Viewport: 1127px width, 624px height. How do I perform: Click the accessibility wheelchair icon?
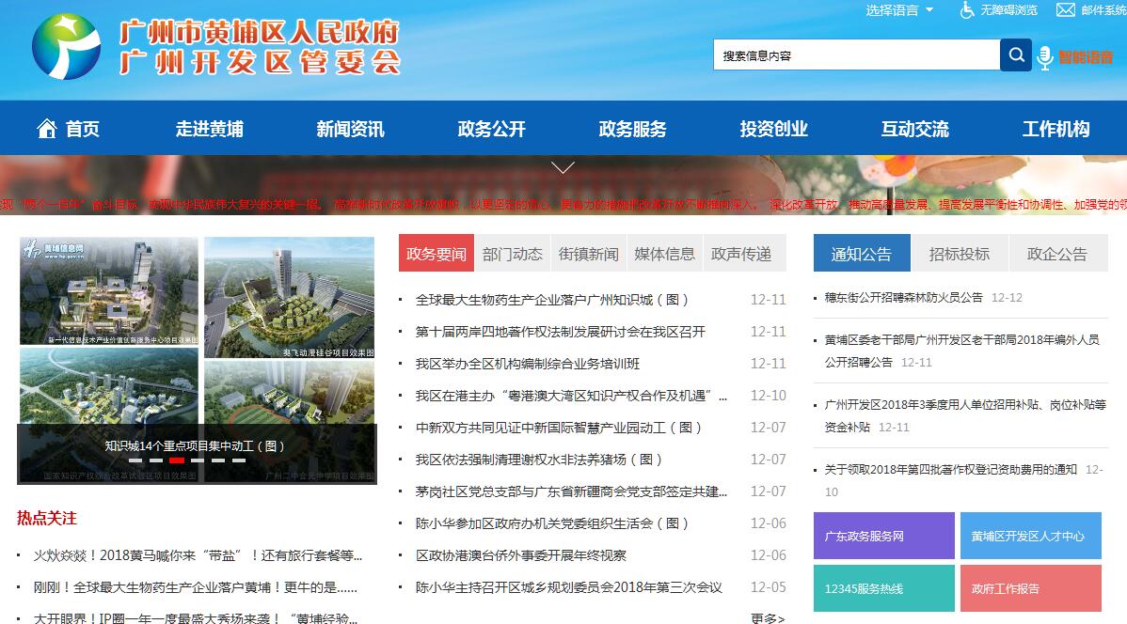[x=967, y=10]
